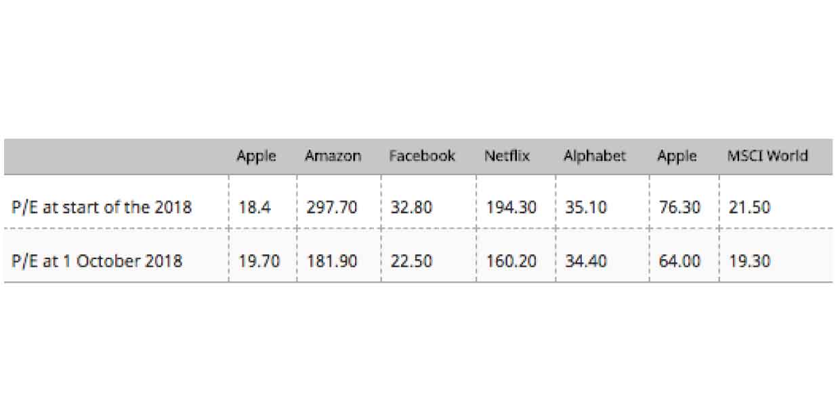Click the 19.30 value under MSCI World
Screen dimensions: 840x406
click(x=749, y=261)
